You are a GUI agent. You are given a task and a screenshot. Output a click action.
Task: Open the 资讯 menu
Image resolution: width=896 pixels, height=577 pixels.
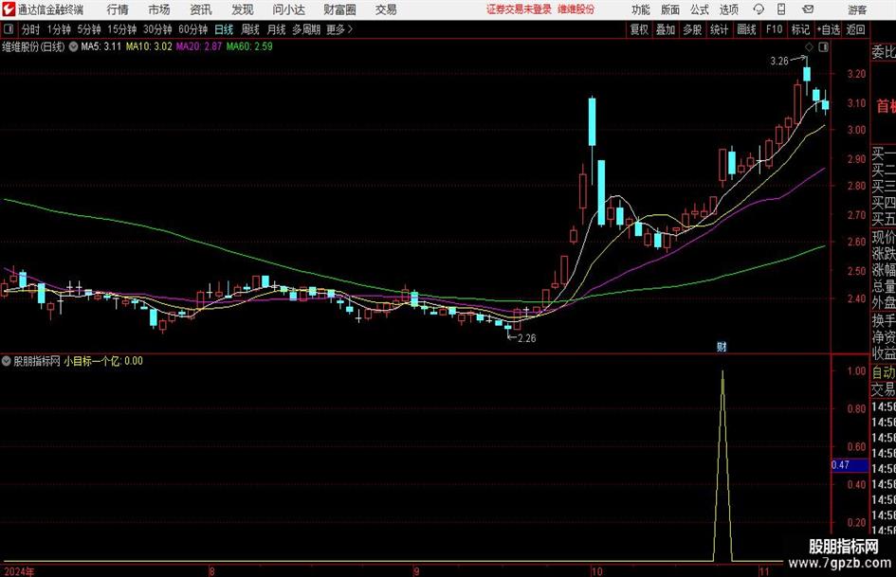coord(201,9)
